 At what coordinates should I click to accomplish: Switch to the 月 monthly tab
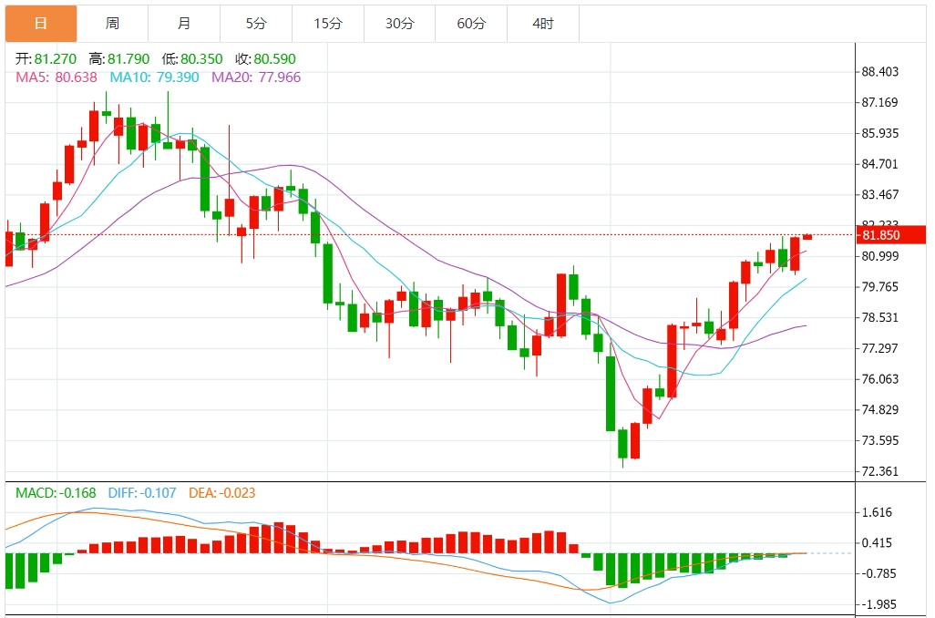pyautogui.click(x=184, y=24)
